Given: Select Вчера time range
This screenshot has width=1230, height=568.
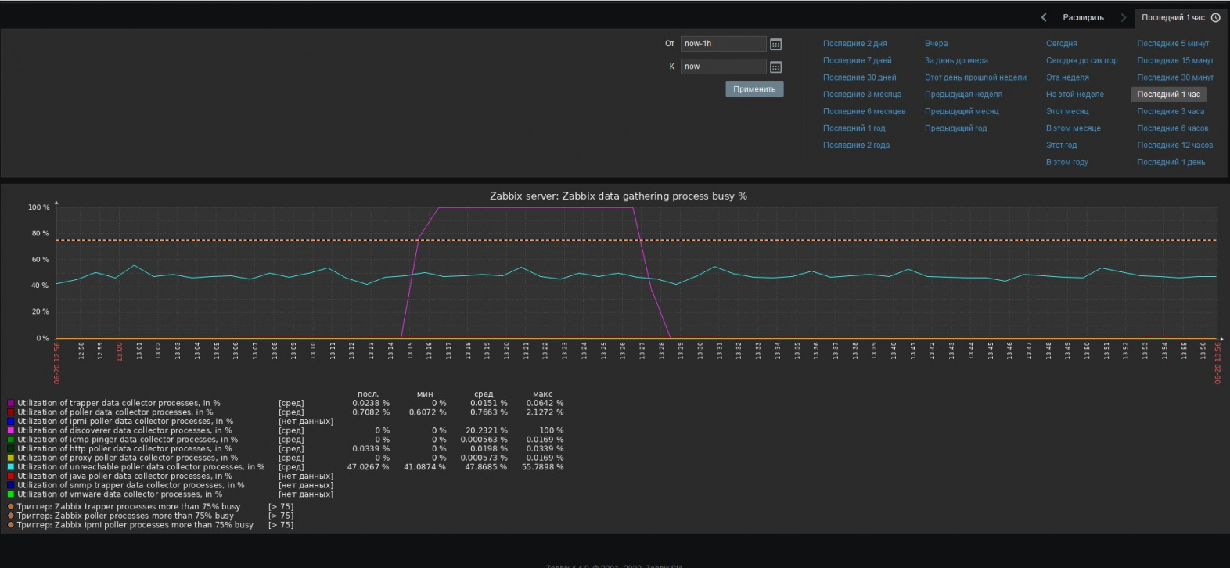Looking at the screenshot, I should click(936, 44).
